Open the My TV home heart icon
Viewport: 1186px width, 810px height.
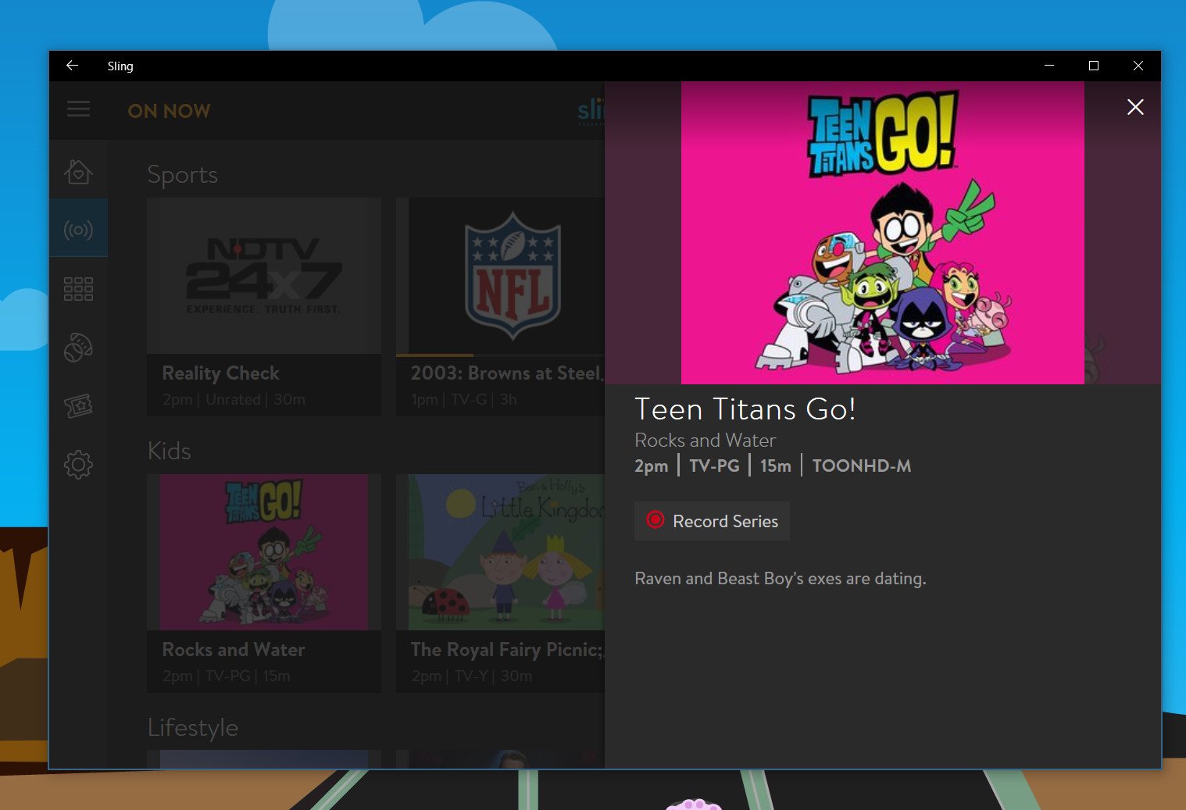(x=78, y=172)
